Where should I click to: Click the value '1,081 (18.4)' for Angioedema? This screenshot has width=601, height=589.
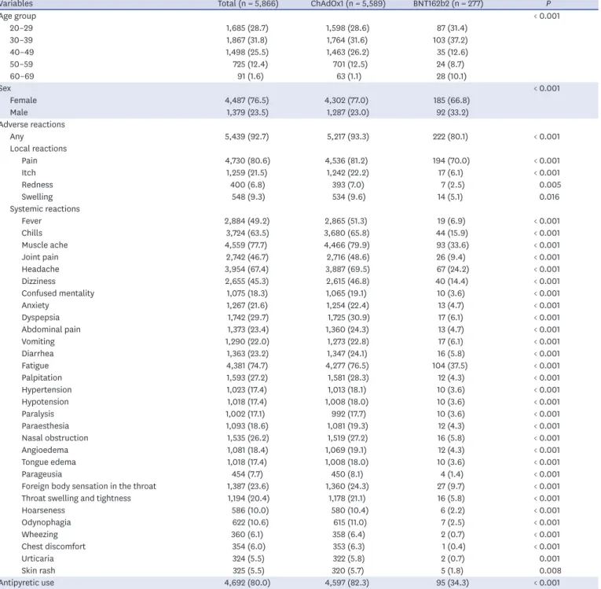(x=247, y=450)
